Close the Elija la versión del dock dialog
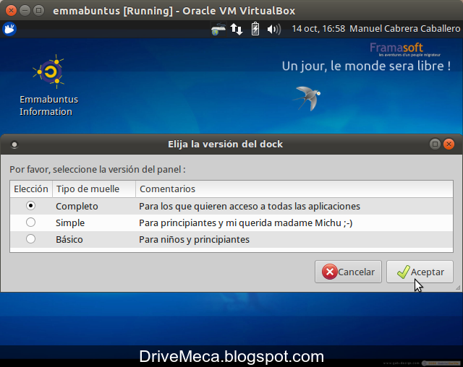The image size is (463, 367). [x=449, y=144]
